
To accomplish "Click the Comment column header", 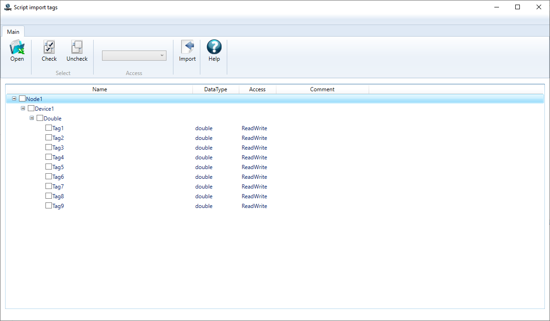I will [322, 89].
